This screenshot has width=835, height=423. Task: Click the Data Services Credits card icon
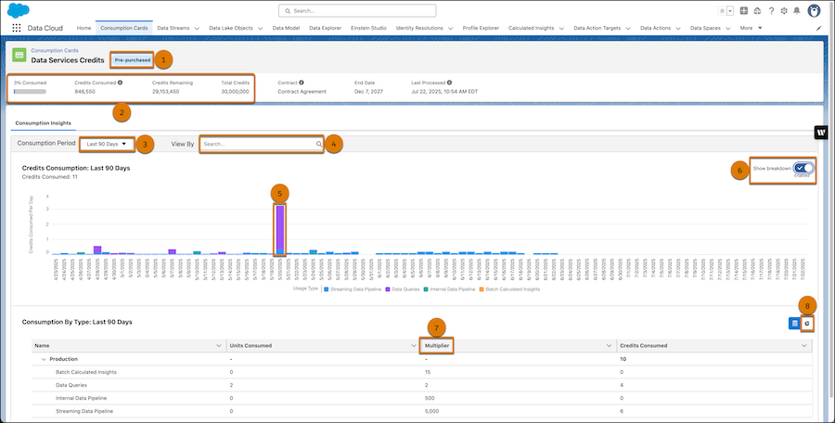pos(19,55)
